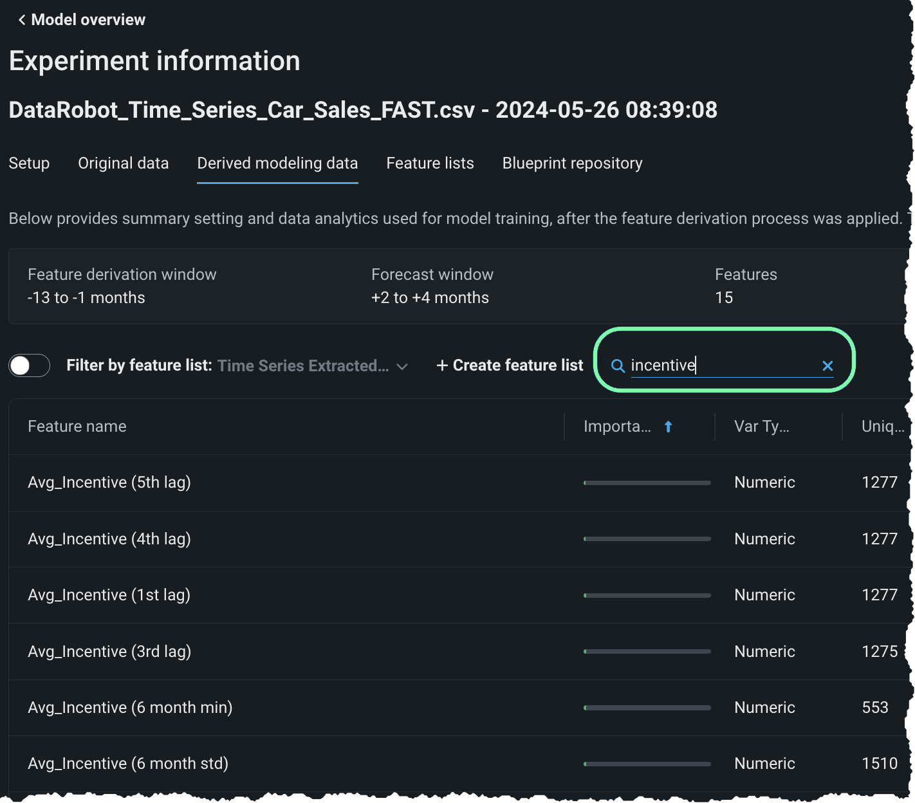Screen dimensions: 915x803
Task: Click the Model overview back link
Action: point(88,20)
